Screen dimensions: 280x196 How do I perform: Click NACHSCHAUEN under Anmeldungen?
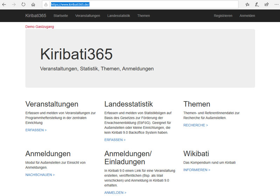coord(40,175)
